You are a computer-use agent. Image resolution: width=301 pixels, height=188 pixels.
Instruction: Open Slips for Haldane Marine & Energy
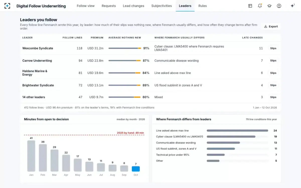273,73
